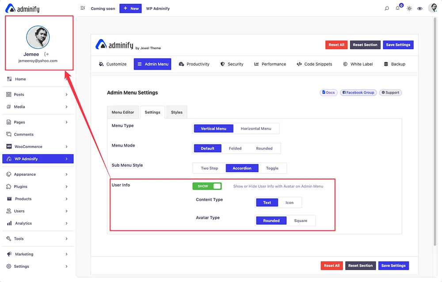Set Avatar Type to Square
442x282 pixels.
tap(301, 221)
